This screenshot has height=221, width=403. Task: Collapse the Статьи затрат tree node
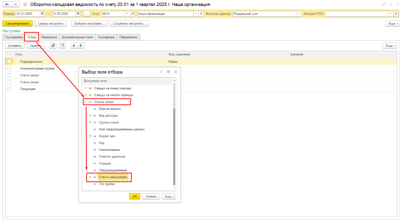86,102
